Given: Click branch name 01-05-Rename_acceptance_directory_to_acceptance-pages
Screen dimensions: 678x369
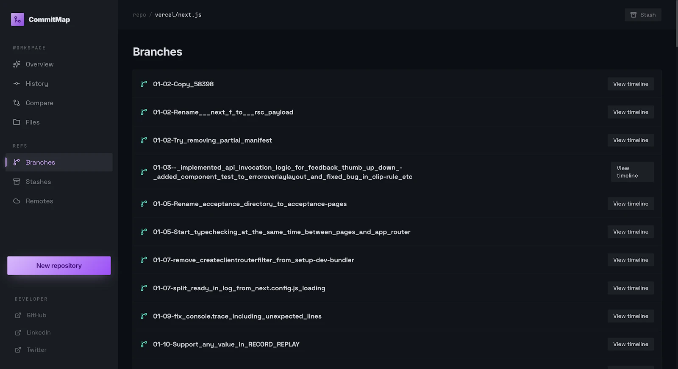Looking at the screenshot, I should (x=250, y=204).
